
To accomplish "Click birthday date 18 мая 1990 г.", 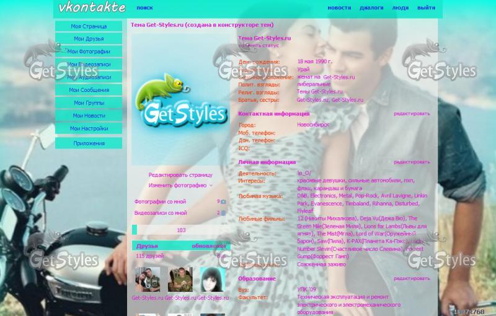I will (x=315, y=61).
